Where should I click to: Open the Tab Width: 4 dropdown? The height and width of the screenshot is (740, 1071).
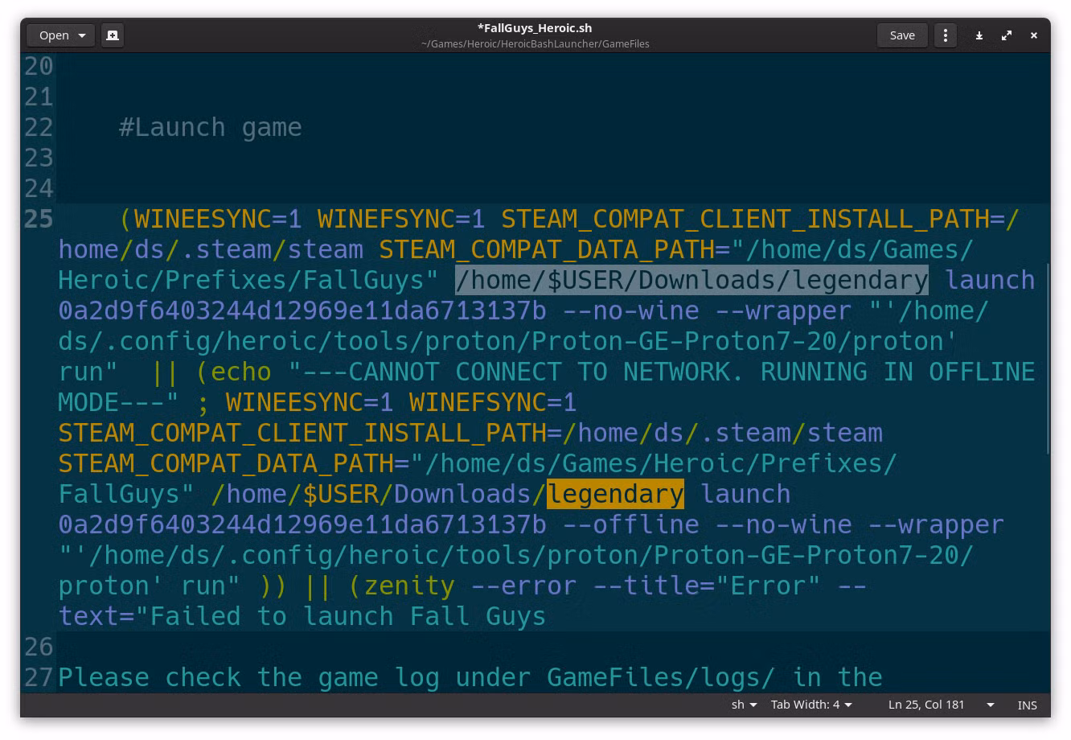click(811, 705)
